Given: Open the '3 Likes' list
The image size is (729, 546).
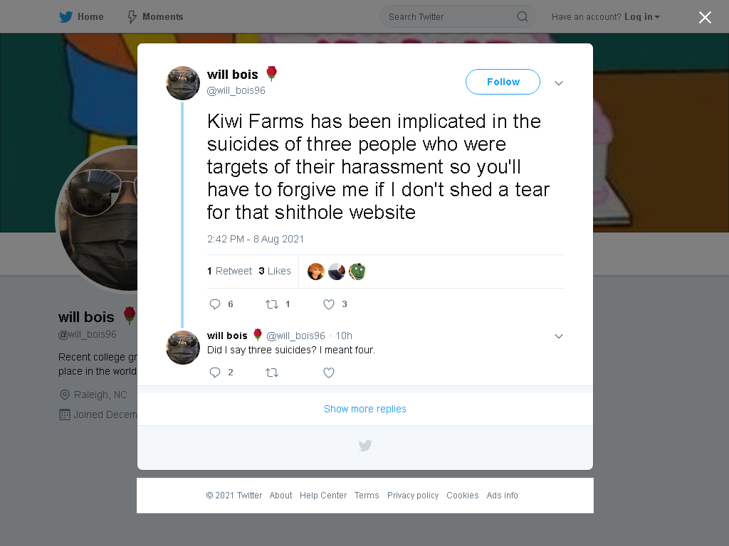Looking at the screenshot, I should (275, 271).
